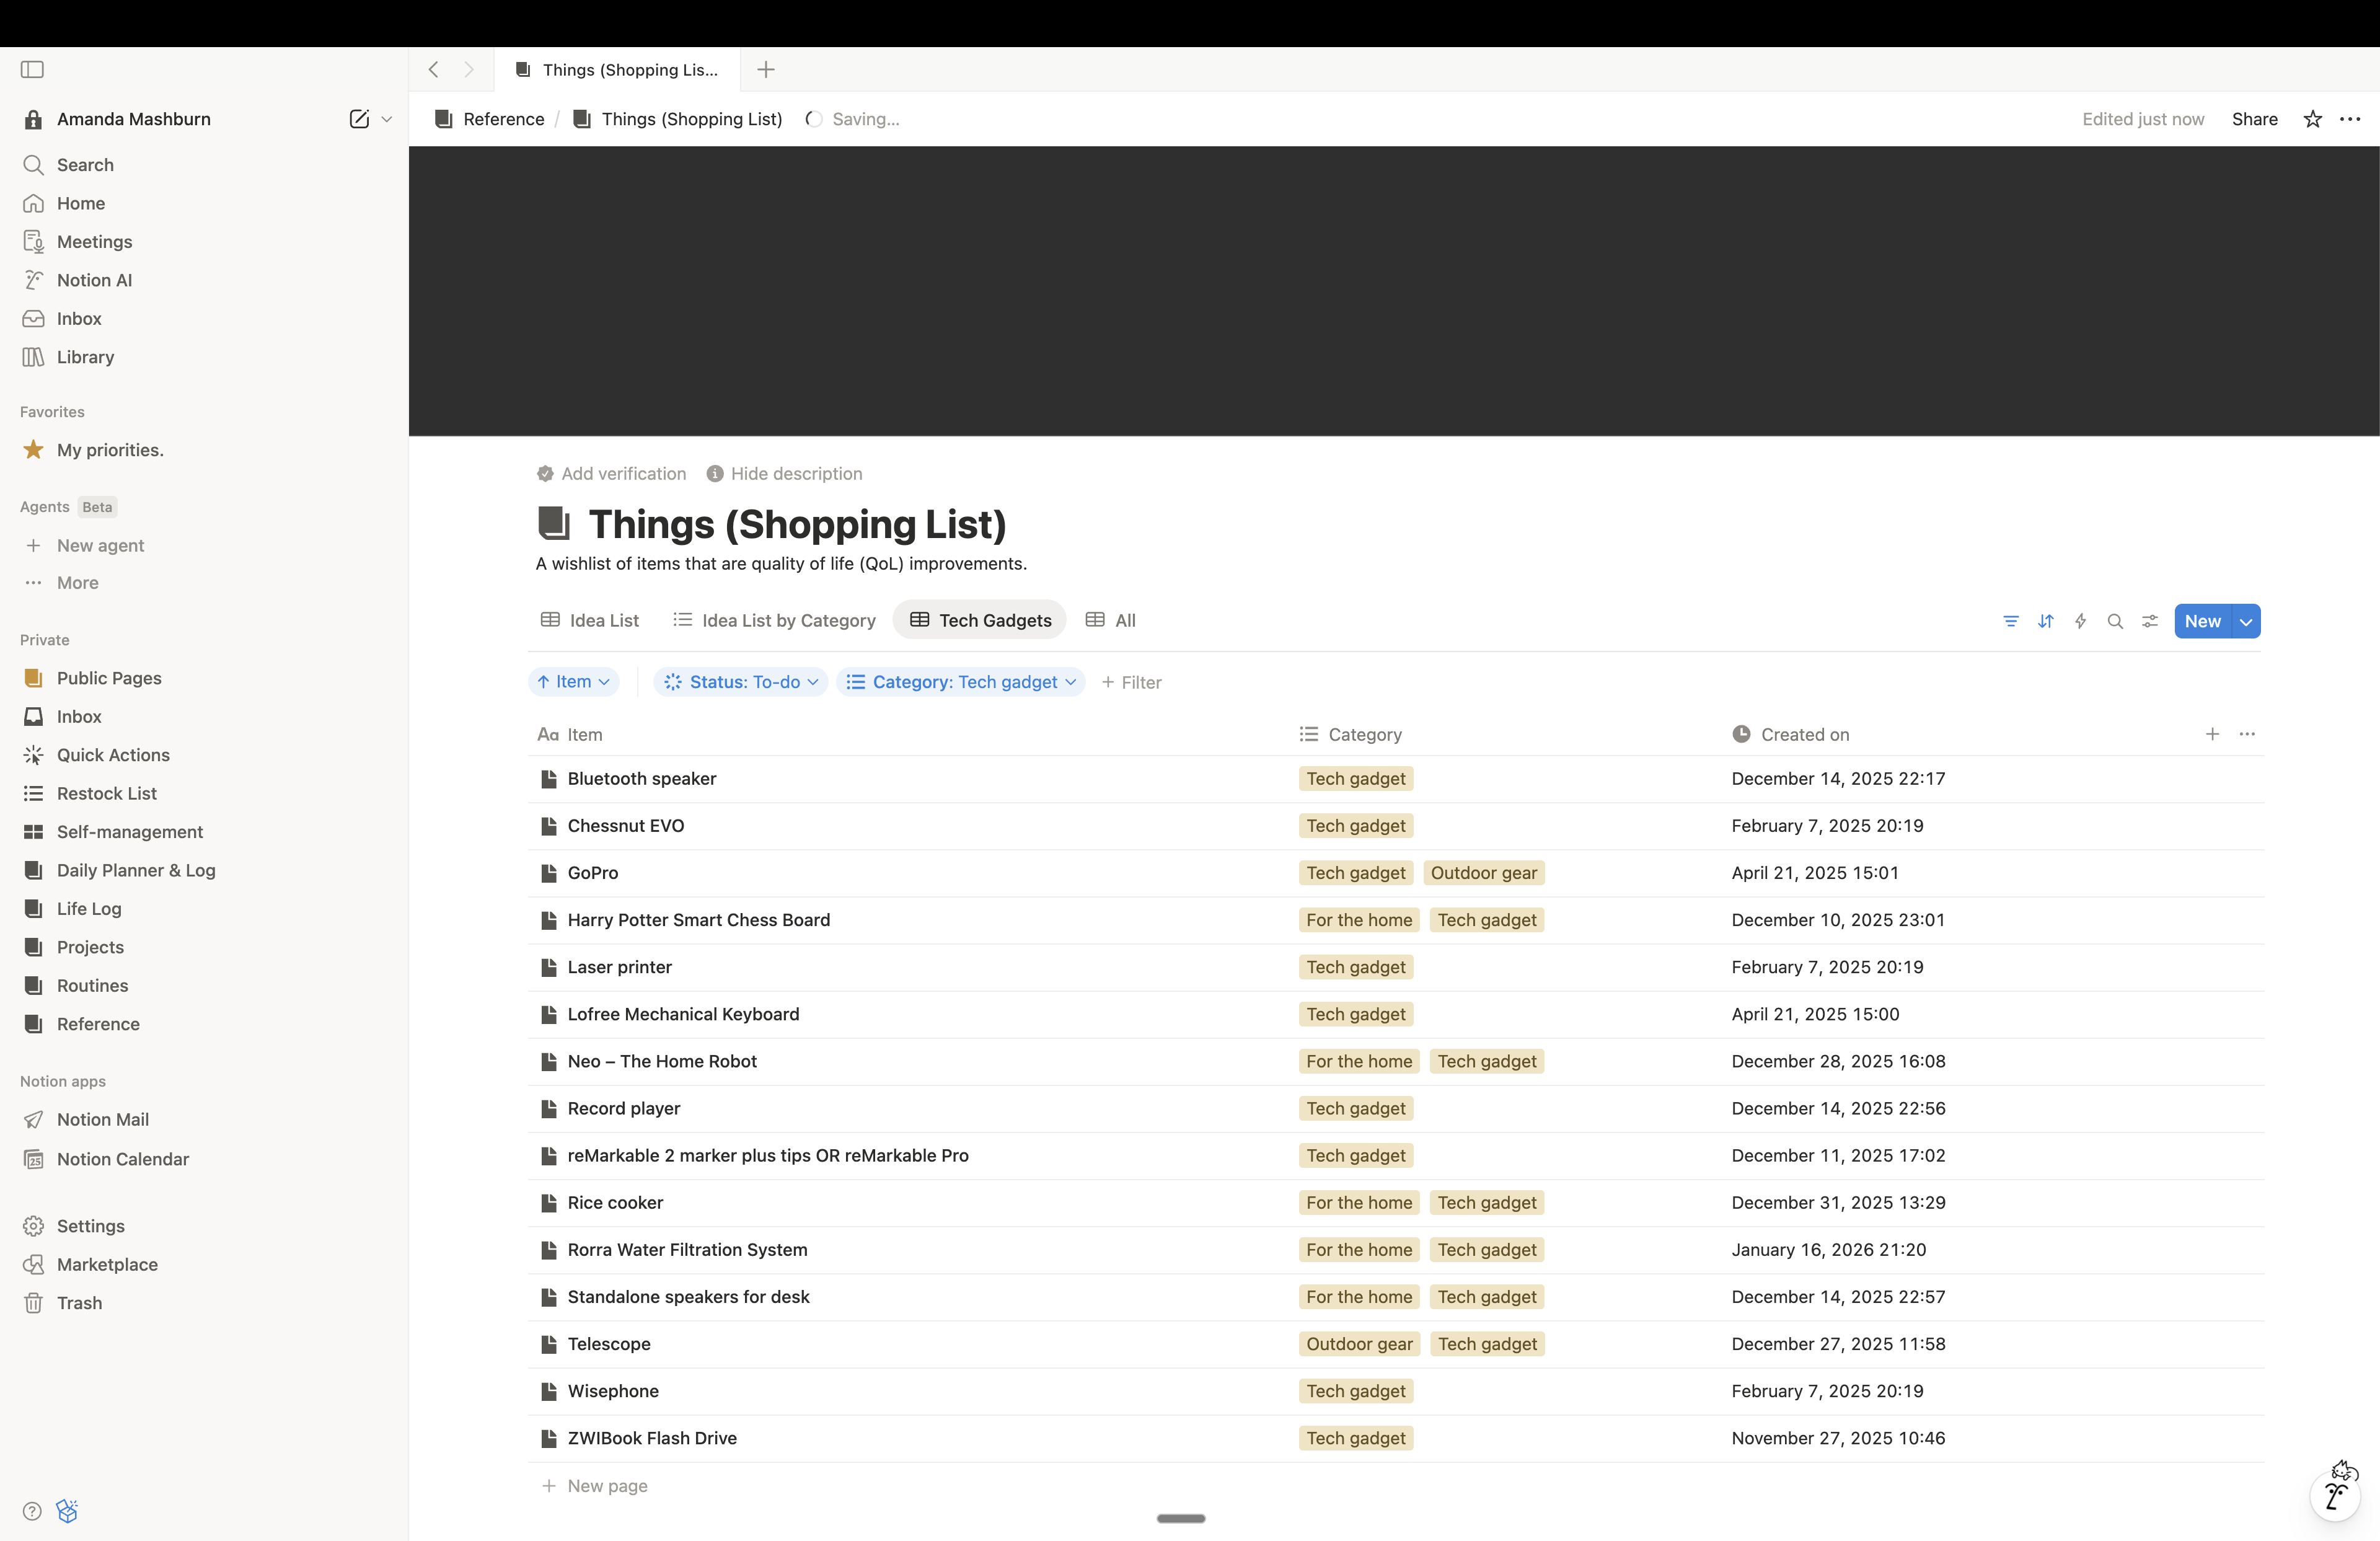The width and height of the screenshot is (2380, 1541).
Task: Switch to the All view tab
Action: point(1111,620)
